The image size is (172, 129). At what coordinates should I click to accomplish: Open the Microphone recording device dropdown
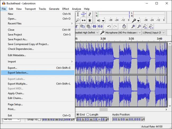click(123, 32)
